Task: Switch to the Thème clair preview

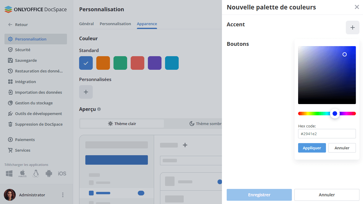Action: pos(122,124)
